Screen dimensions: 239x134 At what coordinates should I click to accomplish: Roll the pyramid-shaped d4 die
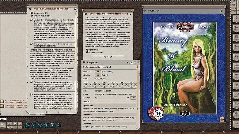(59, 125)
